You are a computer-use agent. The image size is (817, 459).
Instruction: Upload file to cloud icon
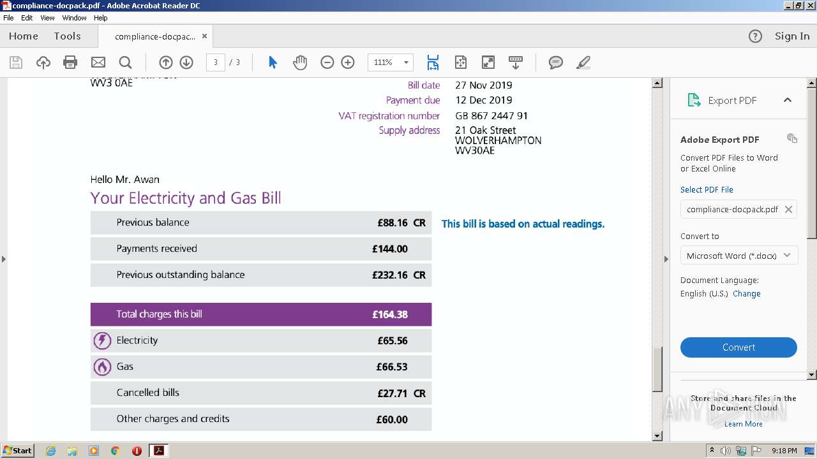tap(43, 62)
